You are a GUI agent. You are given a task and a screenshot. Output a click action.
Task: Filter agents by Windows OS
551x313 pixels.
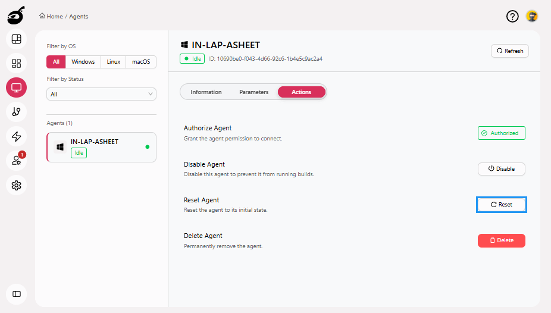(83, 62)
